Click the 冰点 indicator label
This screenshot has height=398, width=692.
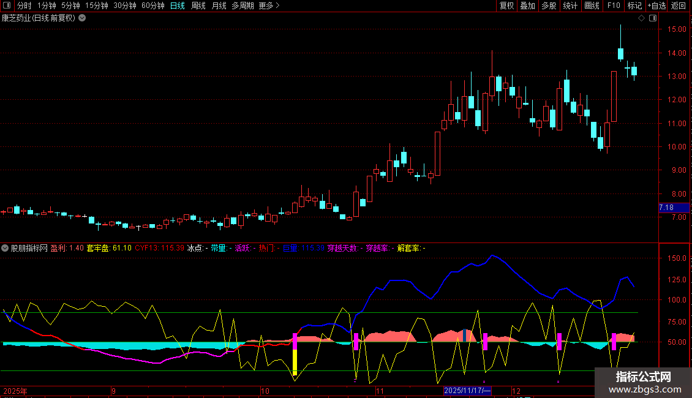click(195, 248)
